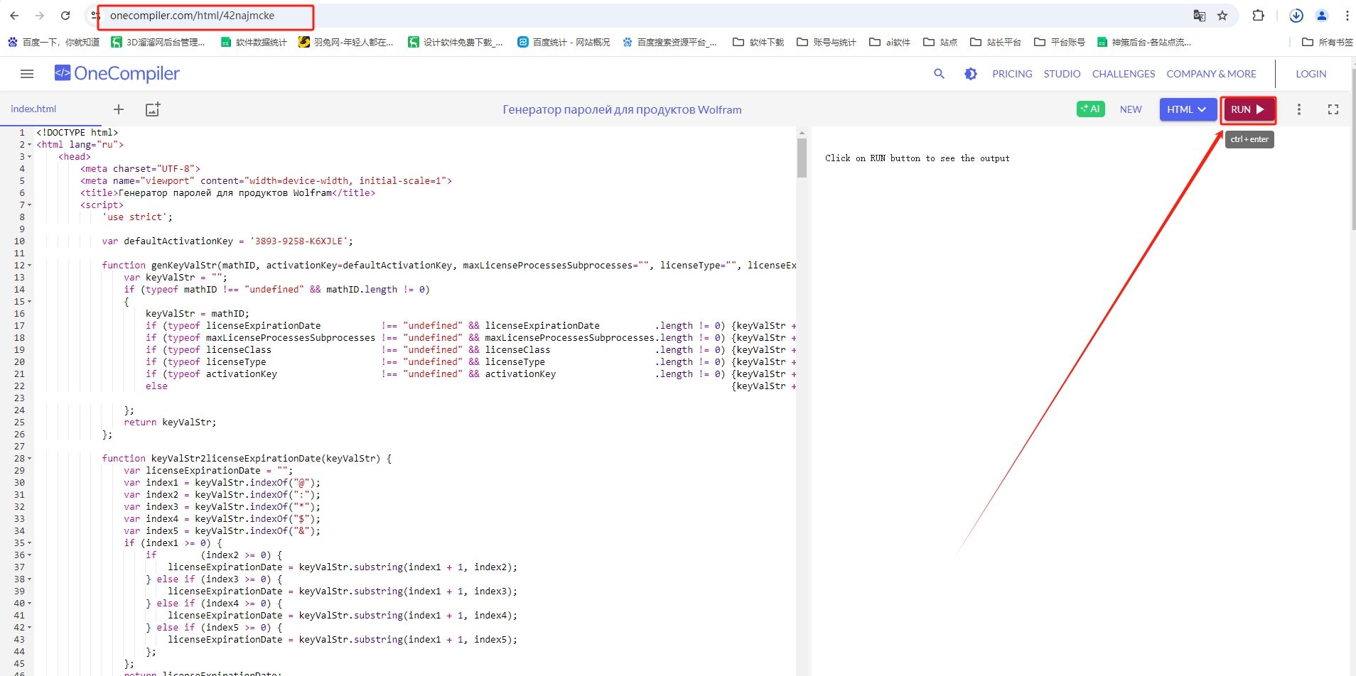Image resolution: width=1356 pixels, height=676 pixels.
Task: Open the browser downloads icon
Action: click(1296, 16)
